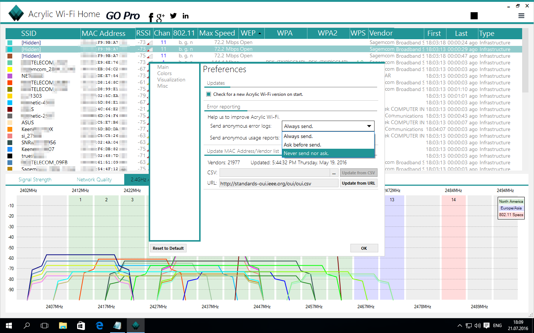Click the ASUS network color swatch
This screenshot has width=534, height=333.
point(10,122)
